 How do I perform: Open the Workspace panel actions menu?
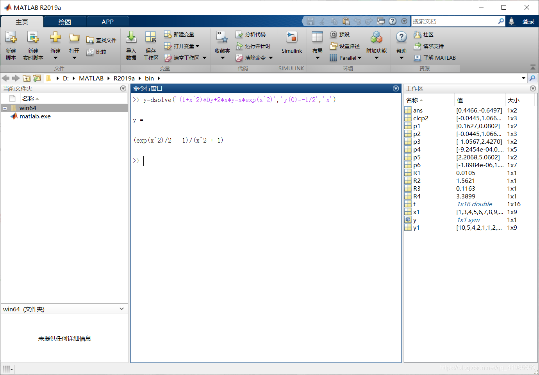tap(533, 89)
